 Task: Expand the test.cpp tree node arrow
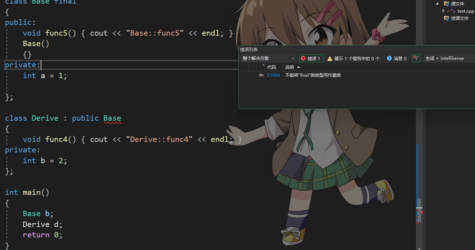443,11
